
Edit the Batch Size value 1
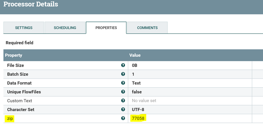pos(133,74)
